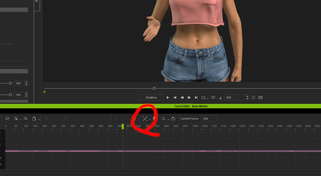
Task: Open the dropdown arrow next to the add key icon
Action: (20, 120)
